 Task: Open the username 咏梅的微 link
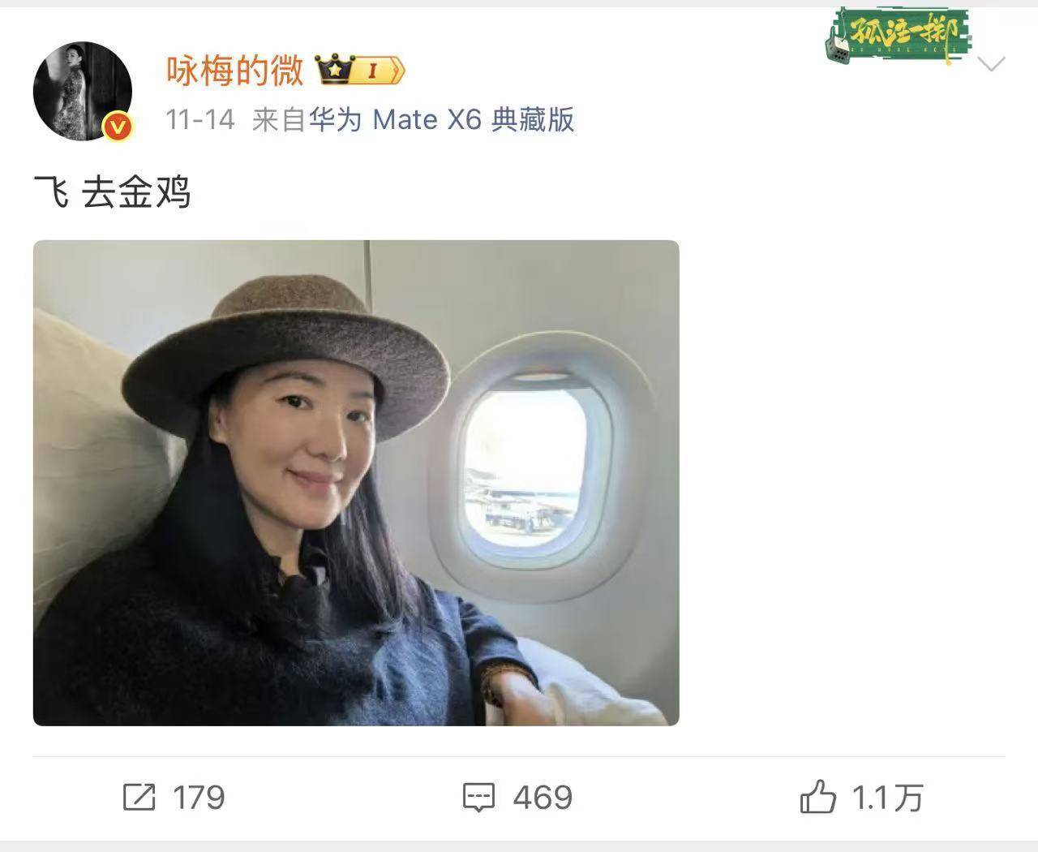click(235, 71)
